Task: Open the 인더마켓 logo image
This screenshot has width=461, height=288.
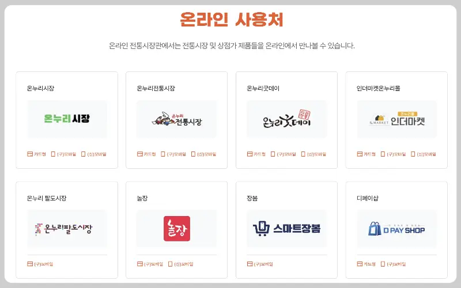Action: click(x=396, y=119)
